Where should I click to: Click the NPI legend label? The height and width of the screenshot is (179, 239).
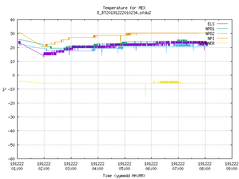click(211, 38)
